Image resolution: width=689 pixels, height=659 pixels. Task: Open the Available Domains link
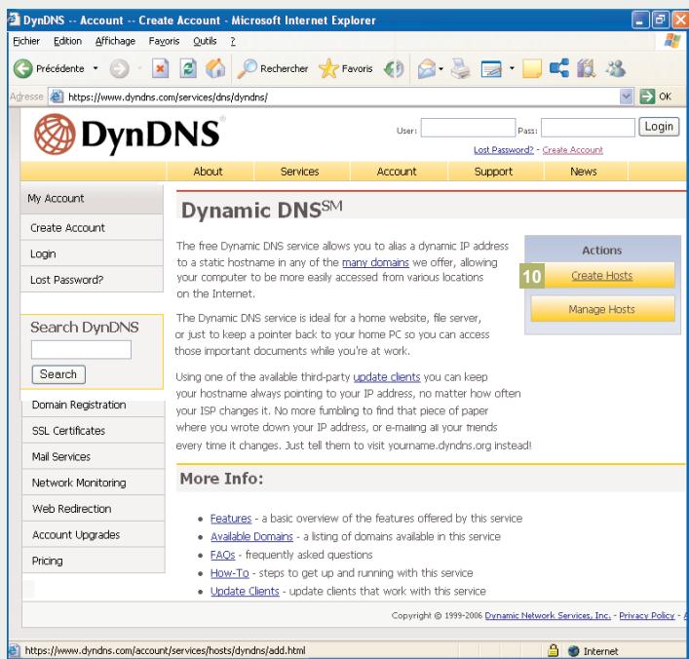(x=251, y=536)
